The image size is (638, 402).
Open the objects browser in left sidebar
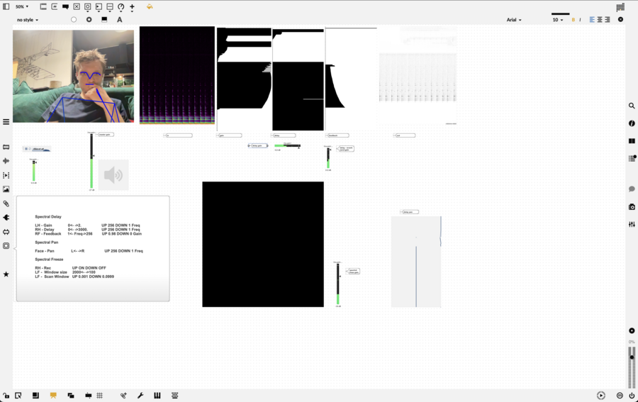pos(6,147)
